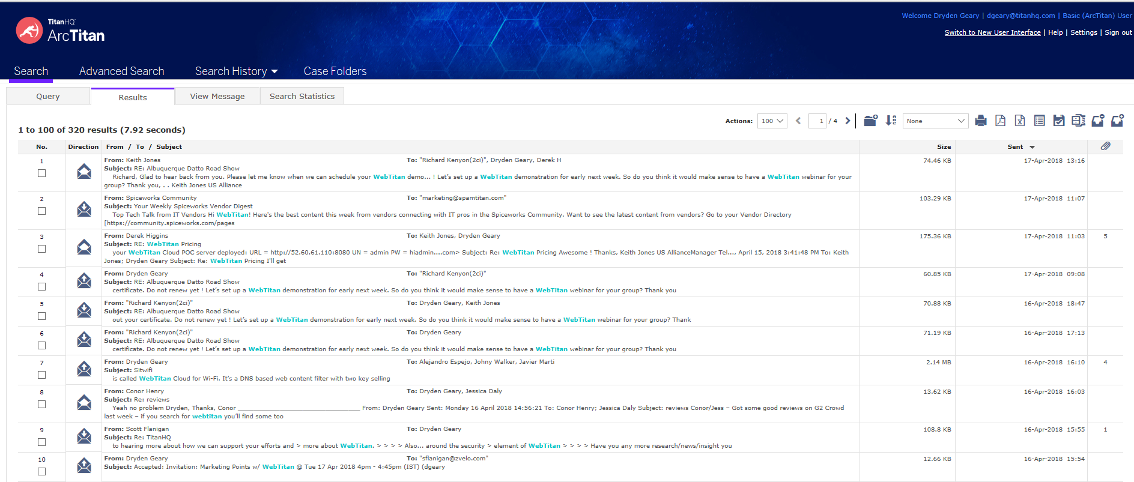Image resolution: width=1134 pixels, height=482 pixels.
Task: Expand the dropdown set to None
Action: coord(935,121)
